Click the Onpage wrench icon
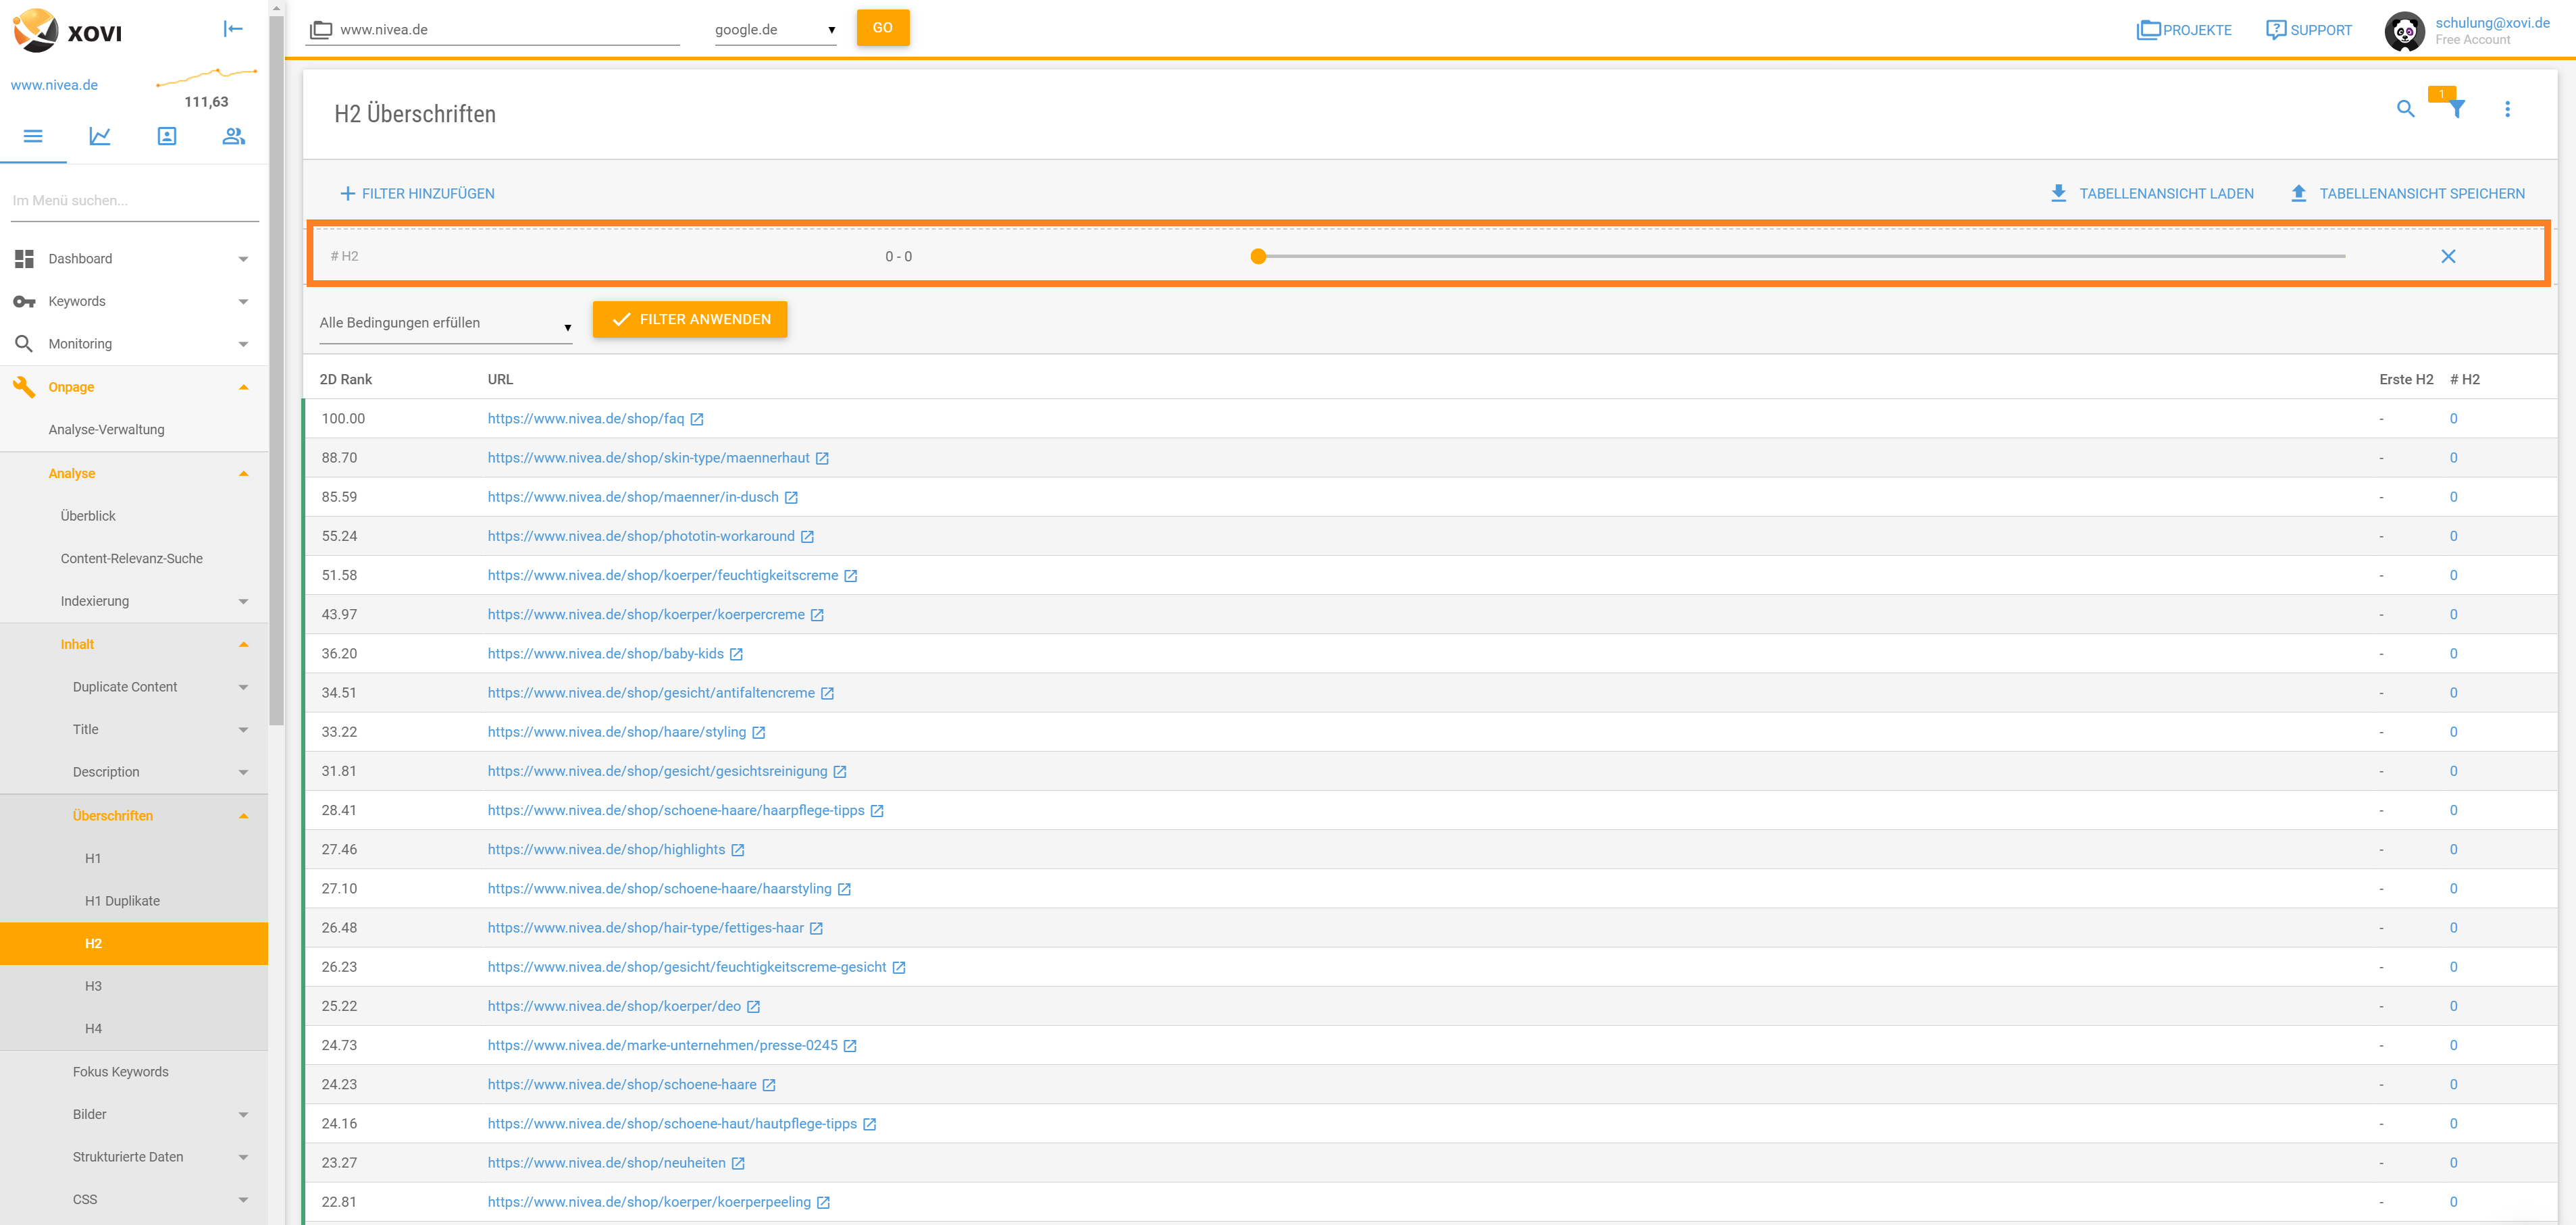 click(x=24, y=386)
